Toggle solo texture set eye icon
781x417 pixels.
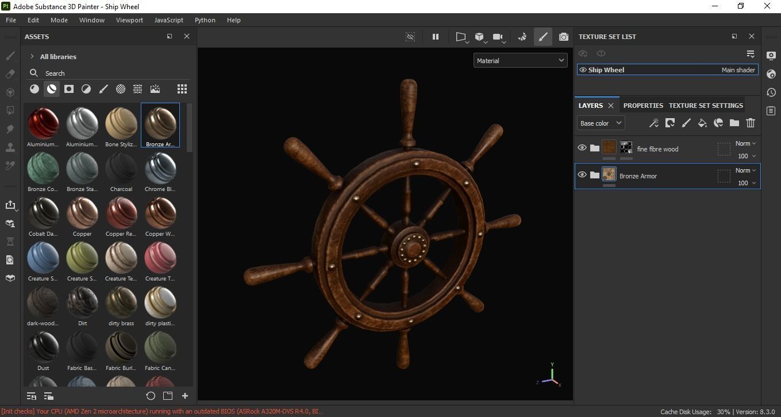tap(601, 53)
